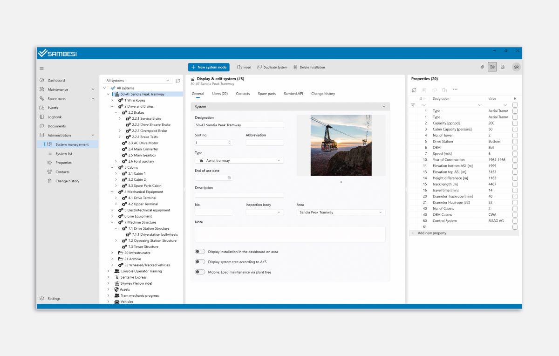Click the filter funnel icon in Properties
559x356 pixels.
click(413, 105)
